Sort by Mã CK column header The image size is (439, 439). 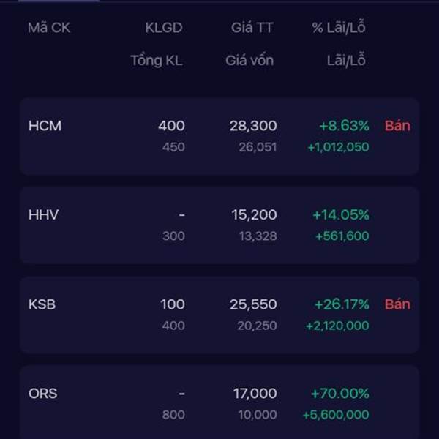point(49,28)
